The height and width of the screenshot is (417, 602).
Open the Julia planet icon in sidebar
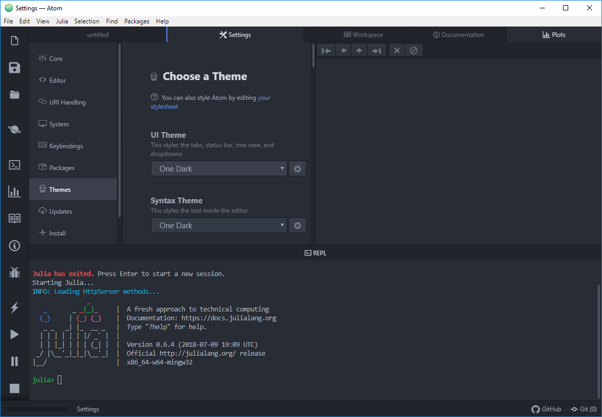15,129
